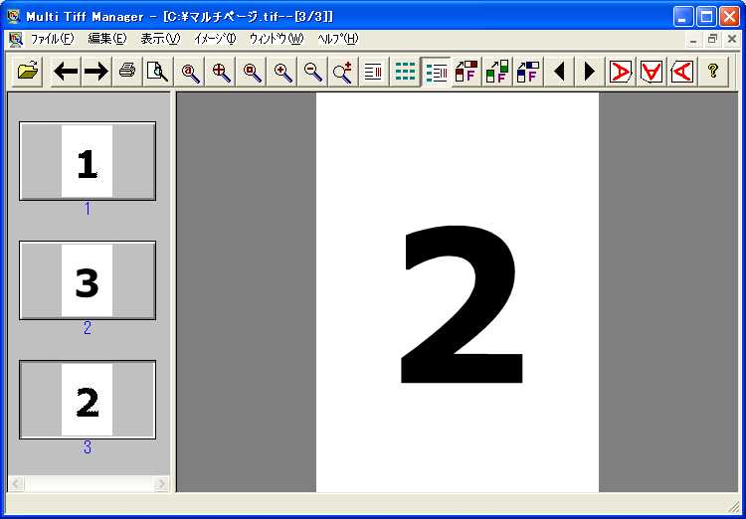Minimize the inner document window

pos(693,40)
